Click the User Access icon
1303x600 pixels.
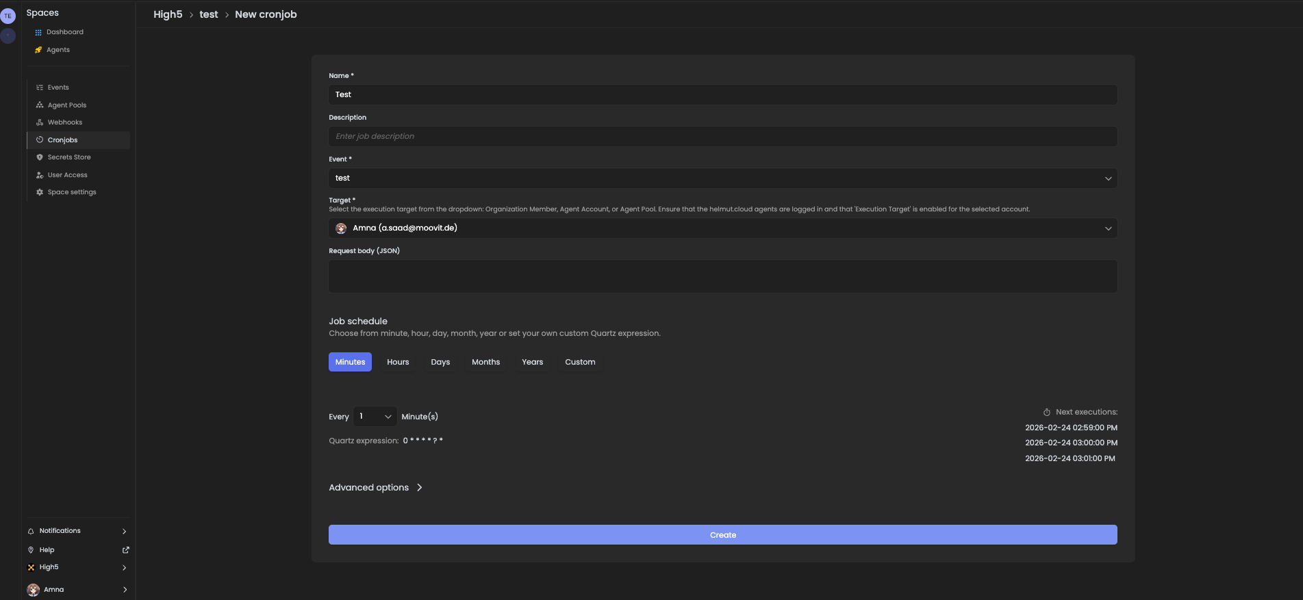click(40, 175)
